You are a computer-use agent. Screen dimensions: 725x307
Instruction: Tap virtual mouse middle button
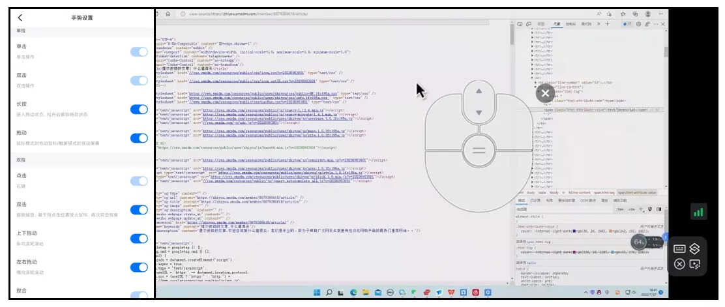[x=479, y=151]
